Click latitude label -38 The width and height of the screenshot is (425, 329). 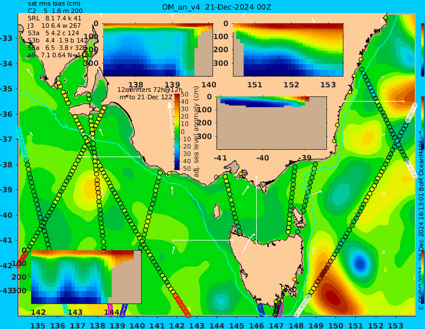(6, 164)
